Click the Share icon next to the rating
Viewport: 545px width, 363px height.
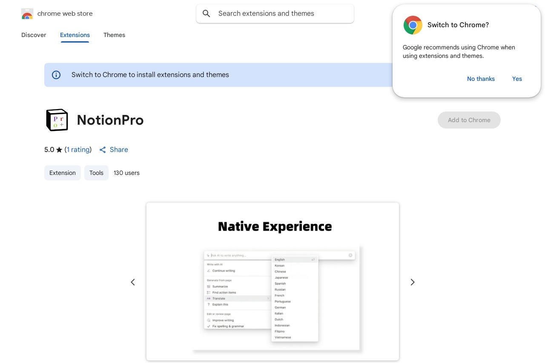[103, 150]
